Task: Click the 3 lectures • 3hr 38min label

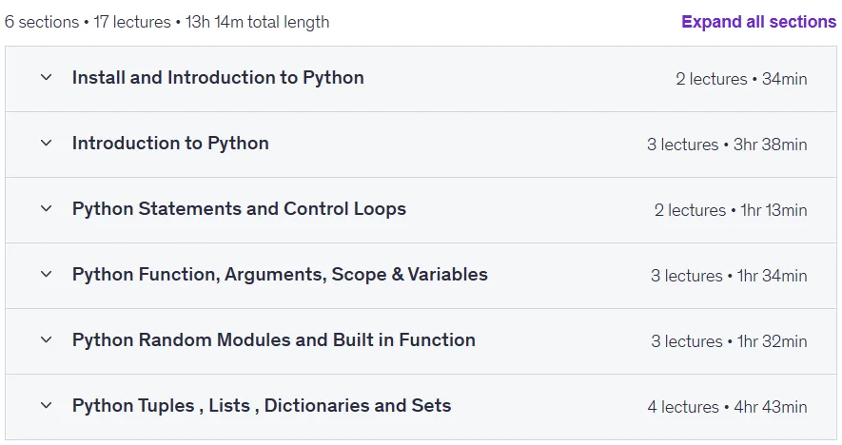Action: pos(727,145)
